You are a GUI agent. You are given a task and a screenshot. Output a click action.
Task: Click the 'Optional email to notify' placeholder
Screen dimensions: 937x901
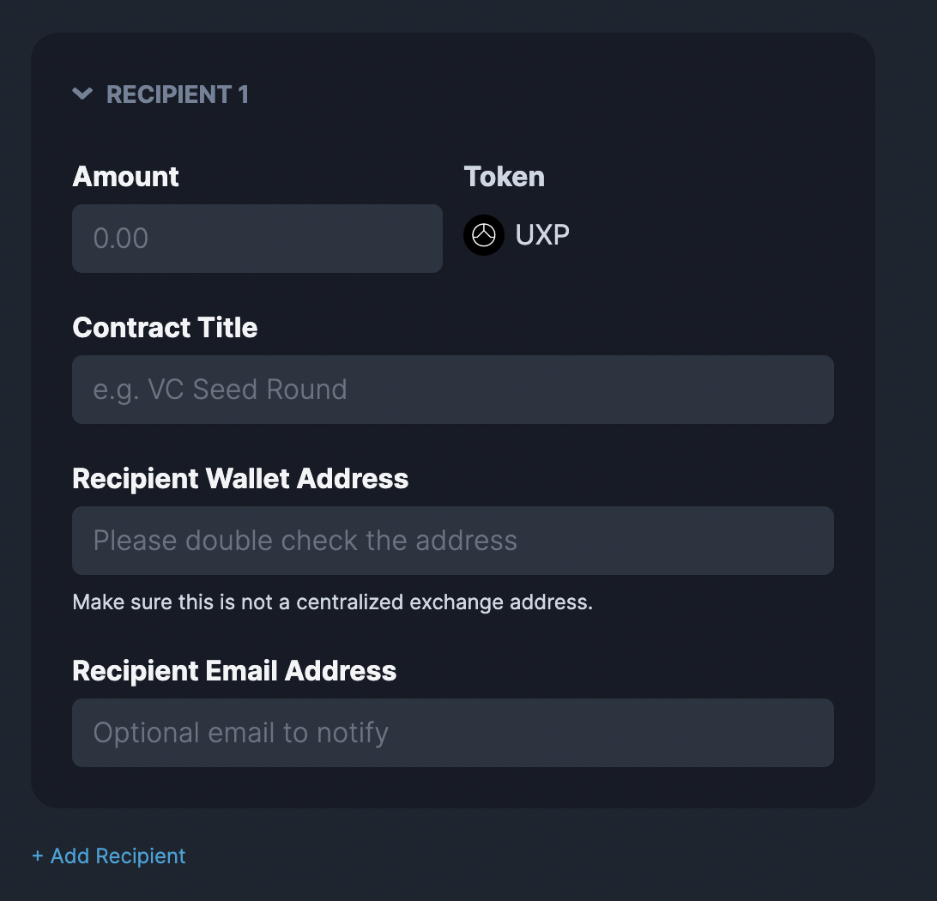[x=241, y=733]
